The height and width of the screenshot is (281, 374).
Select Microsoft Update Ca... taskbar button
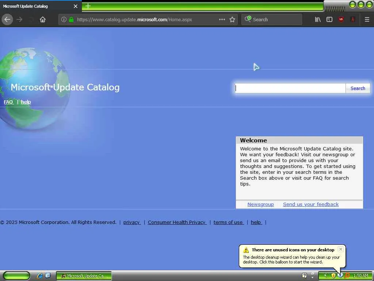pos(84,276)
